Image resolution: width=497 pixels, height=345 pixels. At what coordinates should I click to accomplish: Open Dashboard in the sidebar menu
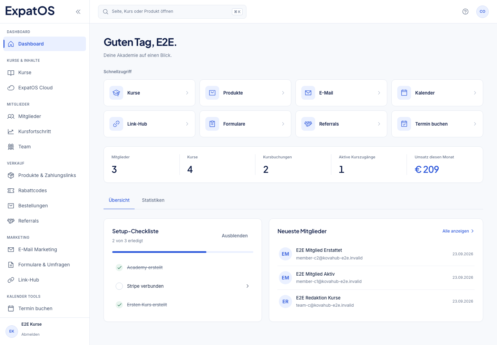coord(45,44)
